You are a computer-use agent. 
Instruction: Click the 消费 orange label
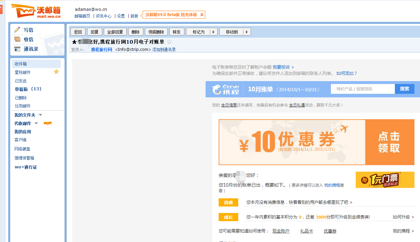pos(228,202)
